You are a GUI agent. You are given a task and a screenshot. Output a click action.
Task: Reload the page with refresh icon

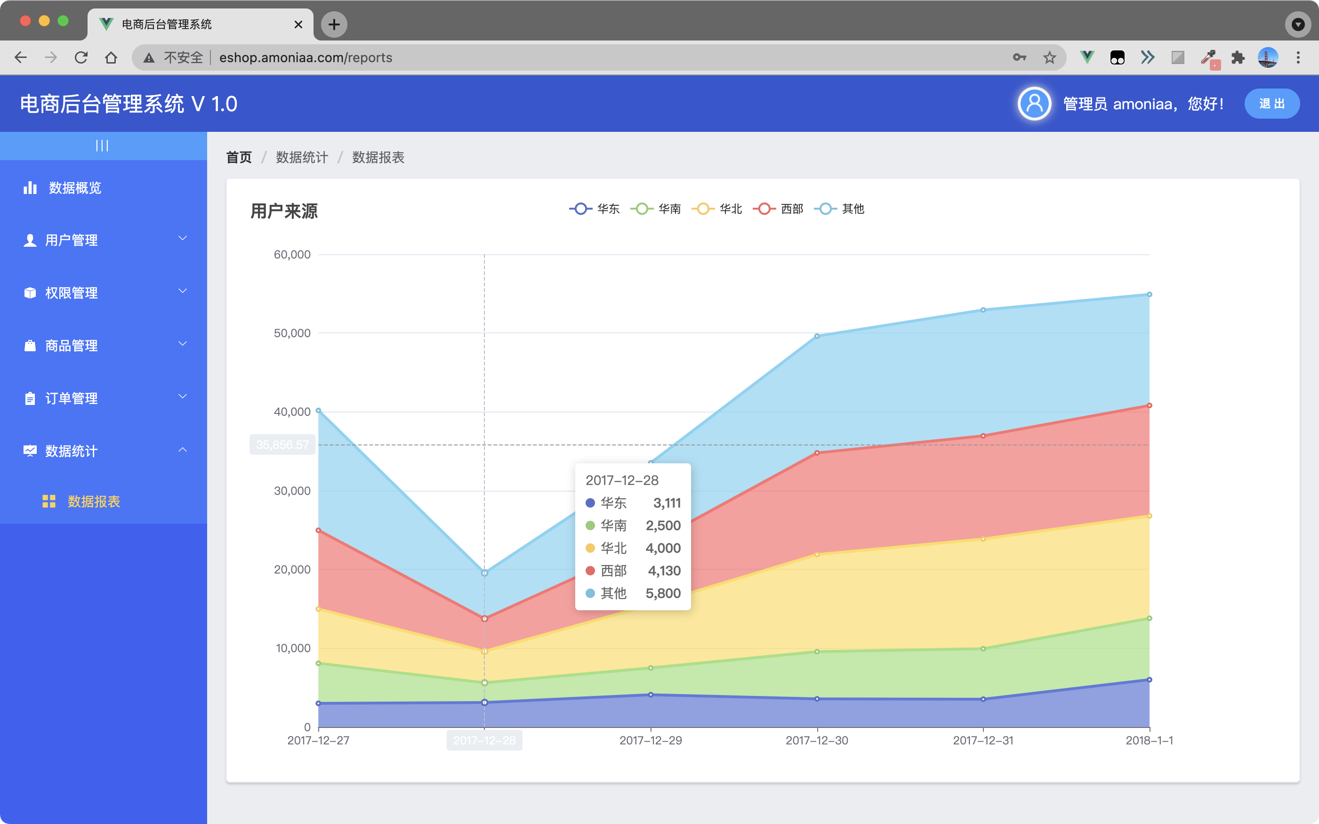click(x=81, y=57)
